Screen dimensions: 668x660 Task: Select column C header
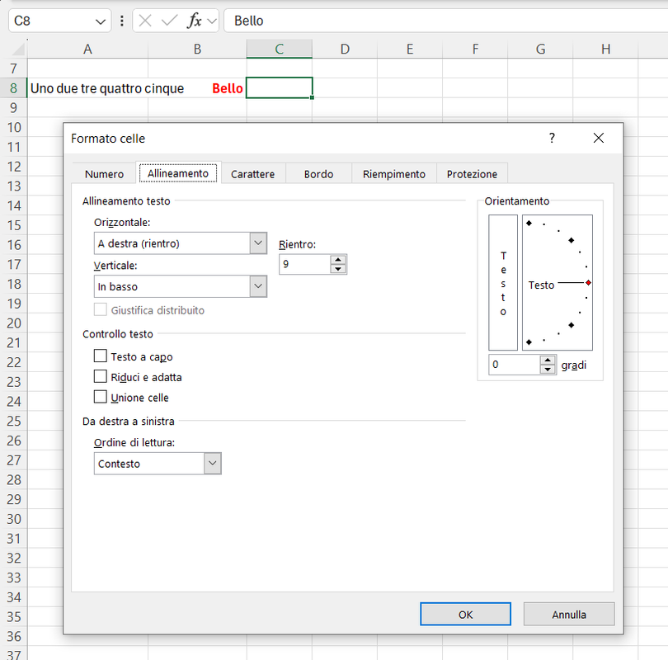pos(280,49)
